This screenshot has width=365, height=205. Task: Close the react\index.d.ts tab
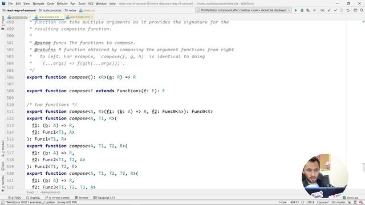pos(92,17)
